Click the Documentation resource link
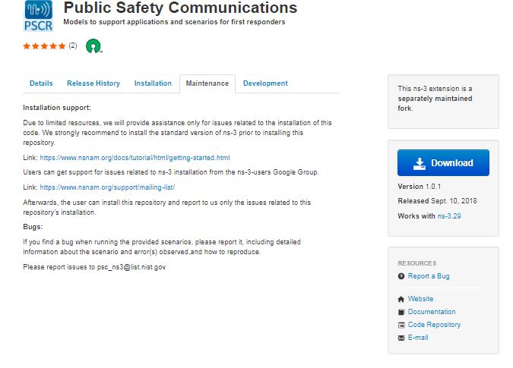This screenshot has width=513, height=368. click(x=432, y=312)
